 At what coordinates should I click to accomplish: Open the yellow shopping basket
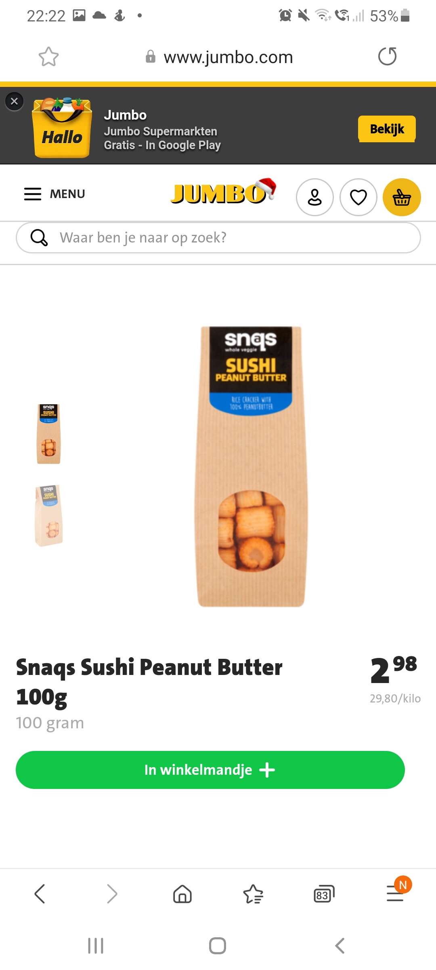coord(402,197)
